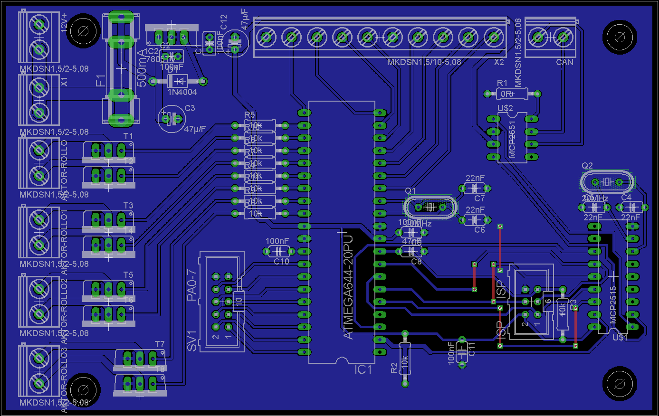659x416 pixels.
Task: Click the R1 0R resistor
Action: (x=511, y=94)
